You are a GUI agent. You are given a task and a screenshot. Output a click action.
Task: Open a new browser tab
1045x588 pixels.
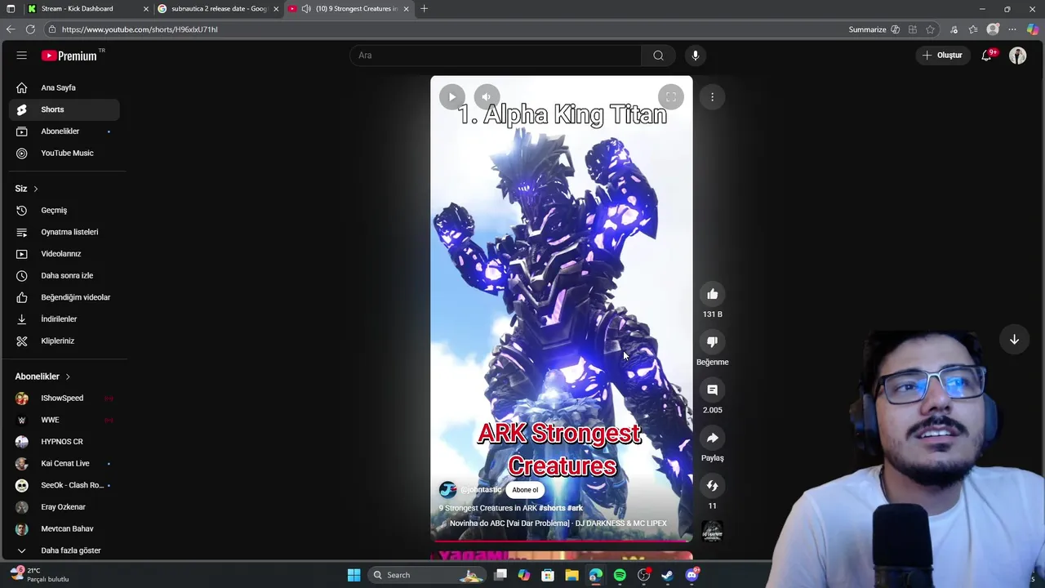(x=424, y=9)
